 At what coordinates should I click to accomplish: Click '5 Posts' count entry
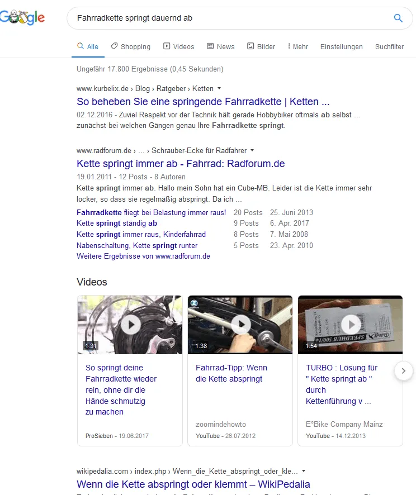click(x=246, y=245)
